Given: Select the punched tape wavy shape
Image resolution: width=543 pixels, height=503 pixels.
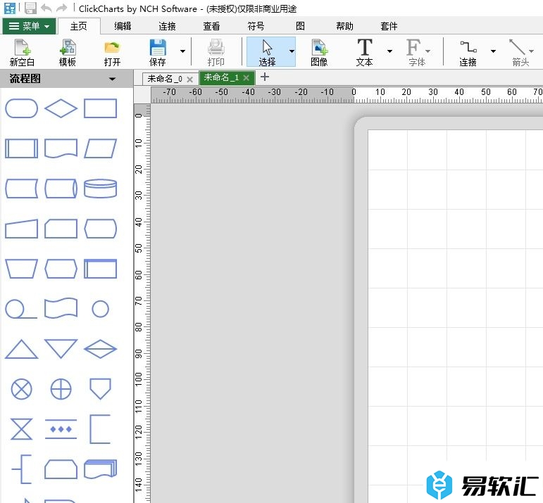Looking at the screenshot, I should coord(61,308).
